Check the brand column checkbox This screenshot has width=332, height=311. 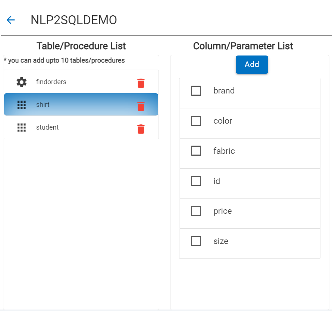pyautogui.click(x=196, y=91)
